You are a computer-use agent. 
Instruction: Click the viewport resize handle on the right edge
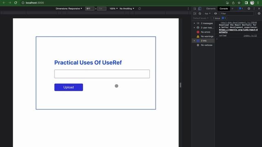click(180, 85)
